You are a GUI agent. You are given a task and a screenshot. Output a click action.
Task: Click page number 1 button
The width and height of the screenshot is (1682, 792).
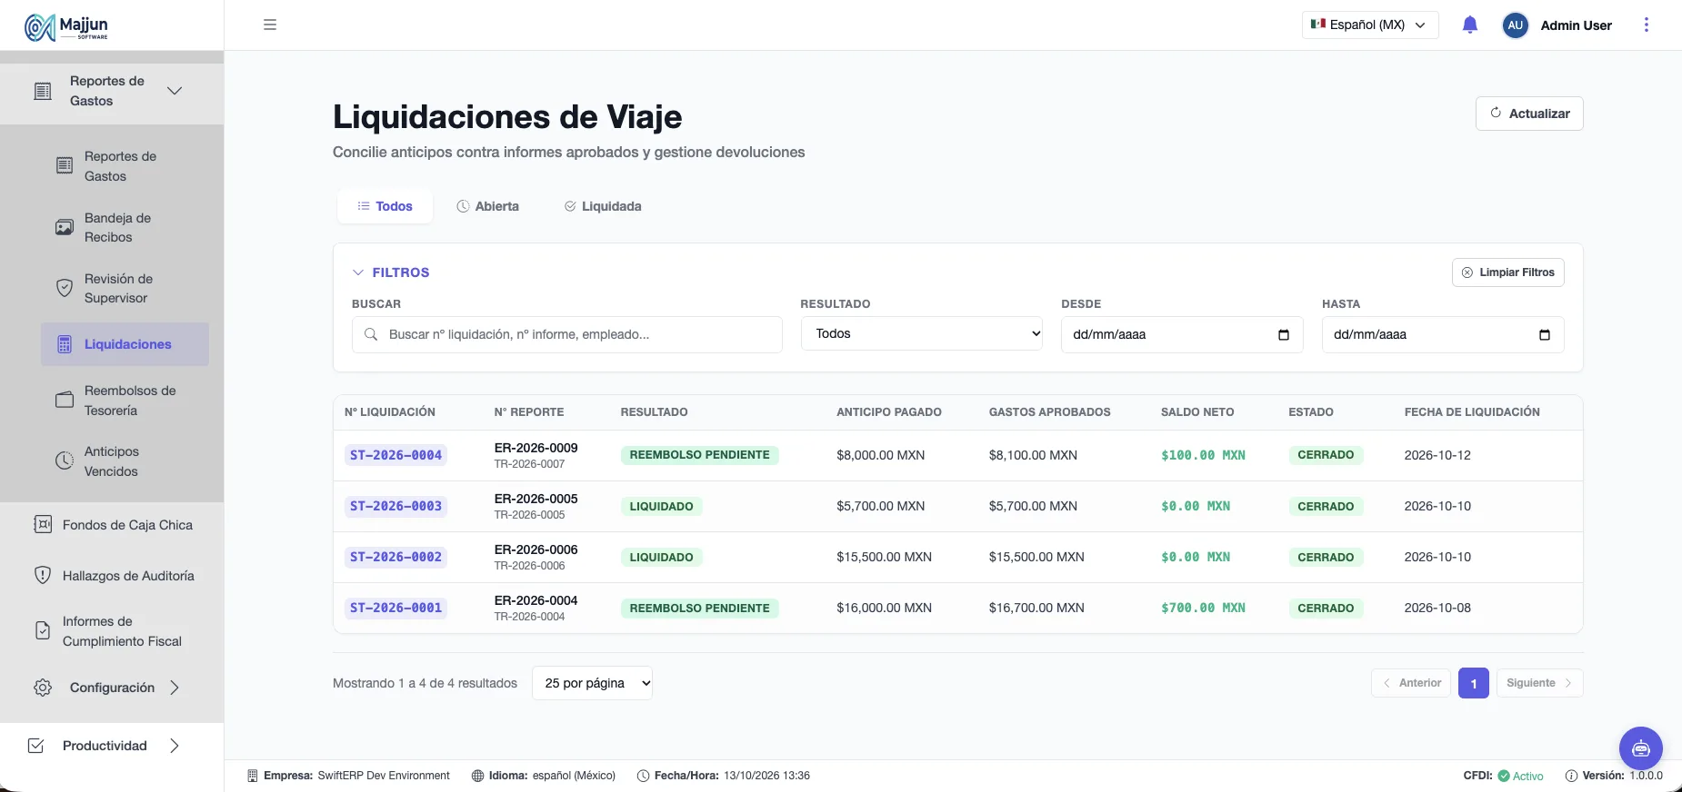[1474, 683]
